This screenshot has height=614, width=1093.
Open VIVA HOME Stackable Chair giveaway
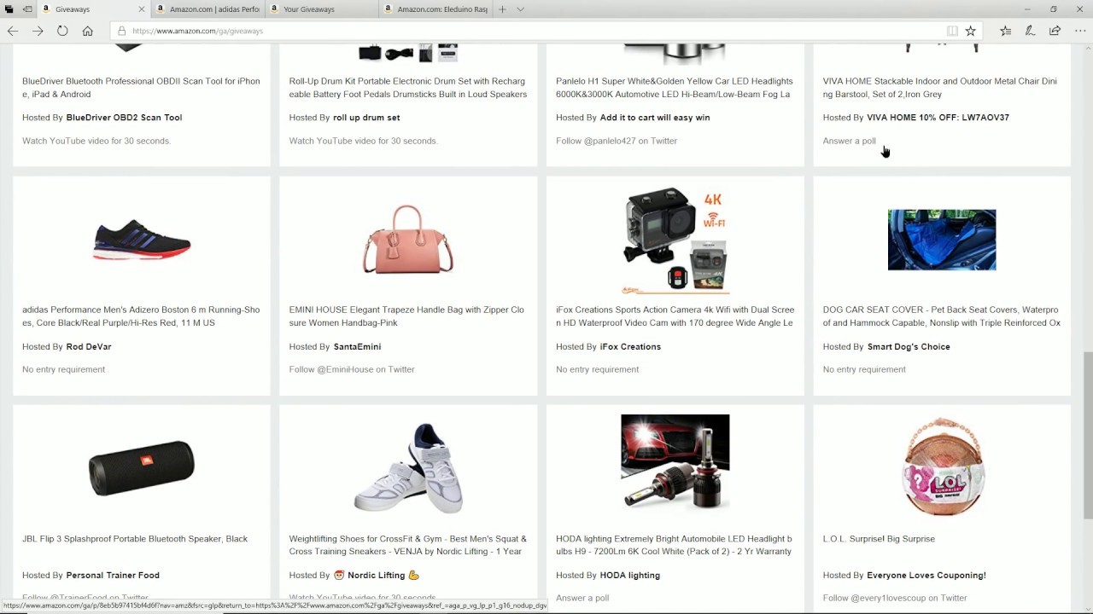coord(940,88)
